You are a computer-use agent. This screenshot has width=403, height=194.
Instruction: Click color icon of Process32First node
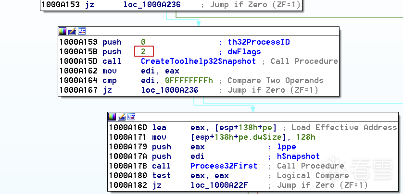pos(112,117)
